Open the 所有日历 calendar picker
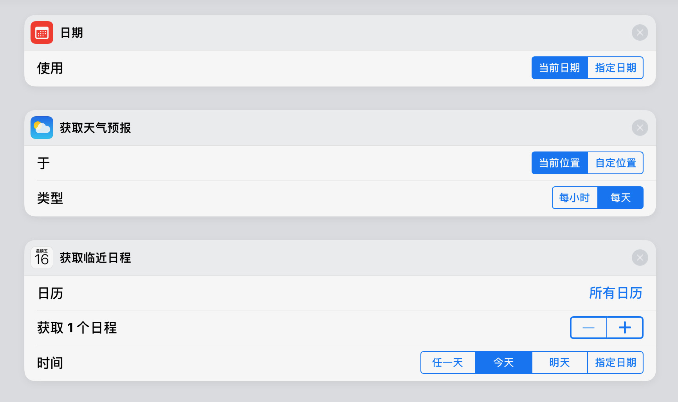Screen dimensions: 678x402 click(615, 293)
